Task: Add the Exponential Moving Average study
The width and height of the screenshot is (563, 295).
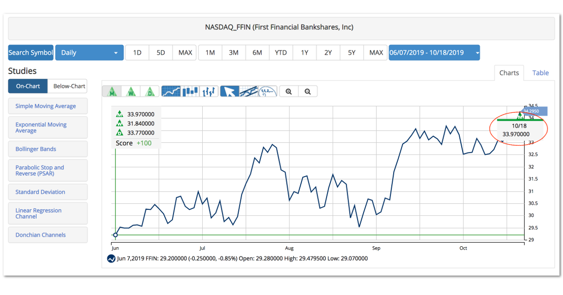Action: 48,127
